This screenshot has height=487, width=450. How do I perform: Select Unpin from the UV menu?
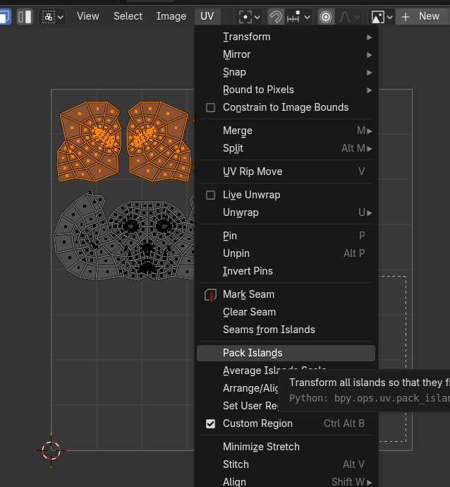point(286,254)
